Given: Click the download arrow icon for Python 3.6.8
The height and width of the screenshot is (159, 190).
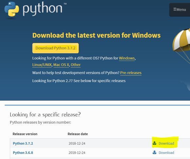Looking at the screenshot, I should tap(154, 152).
